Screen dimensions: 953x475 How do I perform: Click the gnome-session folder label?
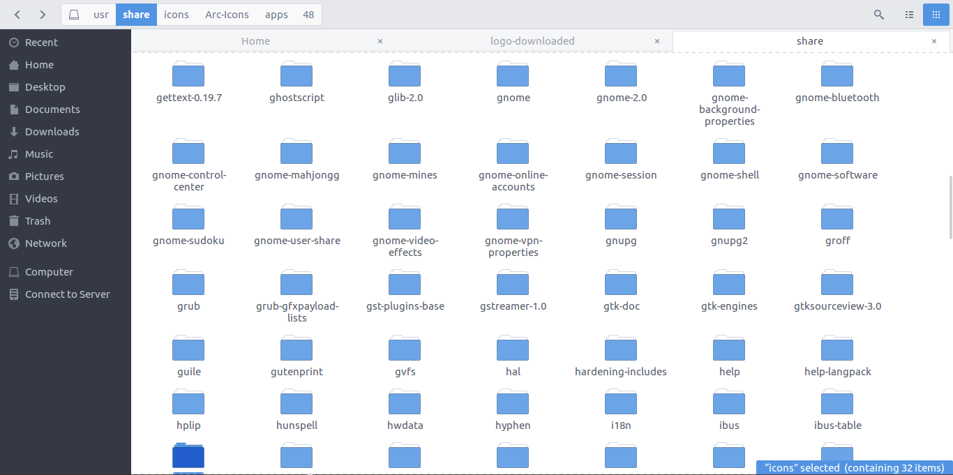tap(621, 175)
